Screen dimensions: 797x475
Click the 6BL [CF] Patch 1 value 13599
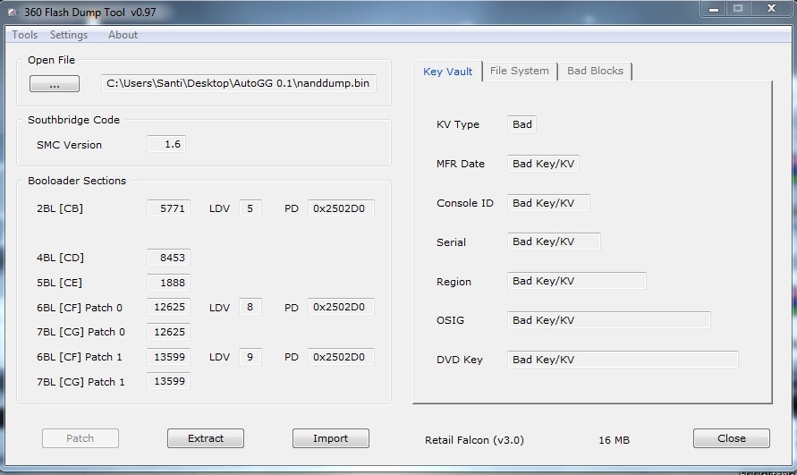(169, 357)
